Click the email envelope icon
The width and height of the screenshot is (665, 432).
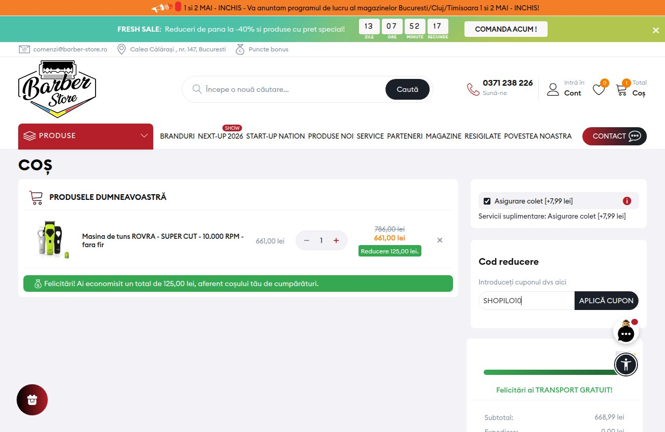pyautogui.click(x=24, y=49)
